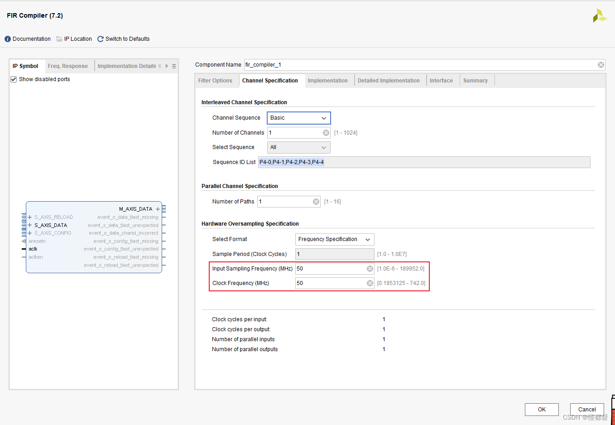This screenshot has height=425, width=615.
Task: Click Switch to Defaults link
Action: coord(128,39)
